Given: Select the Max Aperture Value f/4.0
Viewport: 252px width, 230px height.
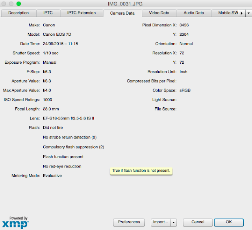Looking at the screenshot, I should pos(47,90).
